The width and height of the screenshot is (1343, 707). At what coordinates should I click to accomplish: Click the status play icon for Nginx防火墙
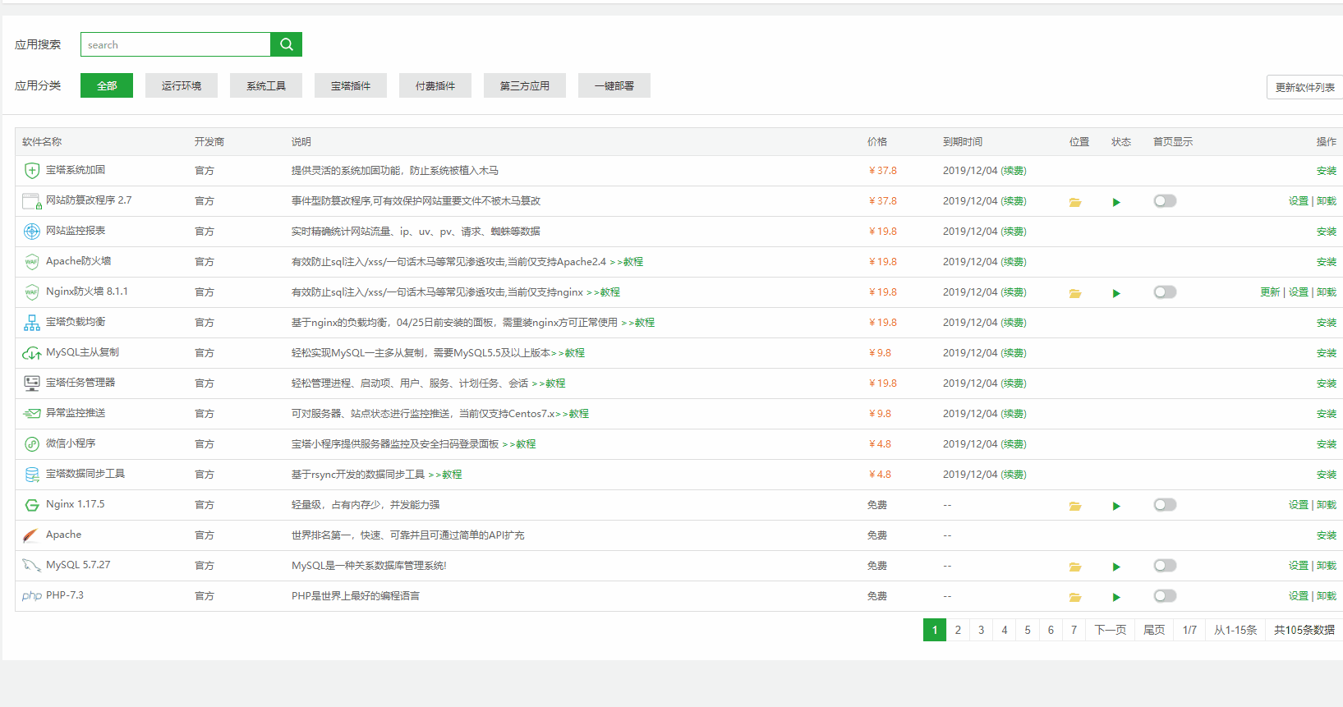point(1116,293)
